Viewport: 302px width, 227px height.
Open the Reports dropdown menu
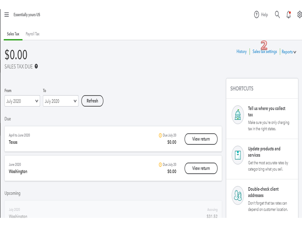click(x=289, y=52)
